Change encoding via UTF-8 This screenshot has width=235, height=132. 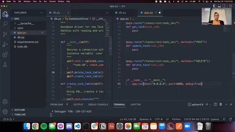pyautogui.click(x=159, y=119)
